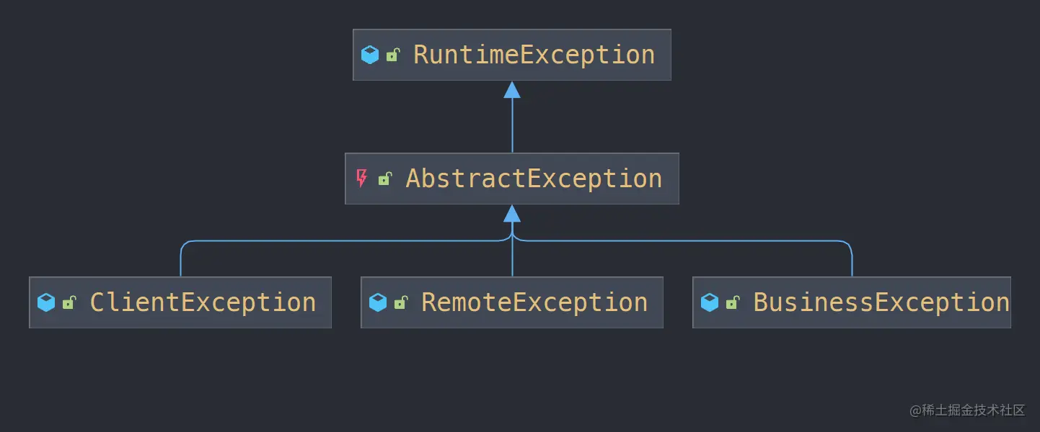Click the green lock icon on ClientException
This screenshot has height=432, width=1040.
(69, 302)
